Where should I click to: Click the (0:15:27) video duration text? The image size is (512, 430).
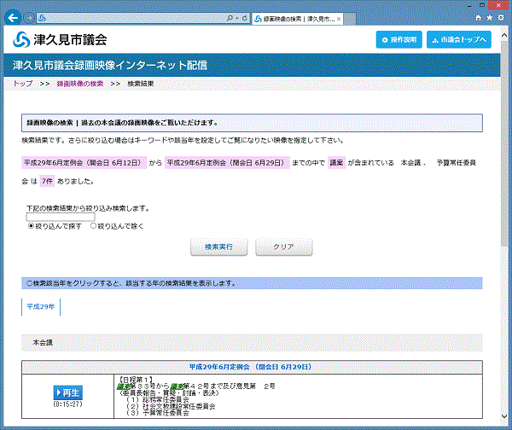click(x=68, y=404)
